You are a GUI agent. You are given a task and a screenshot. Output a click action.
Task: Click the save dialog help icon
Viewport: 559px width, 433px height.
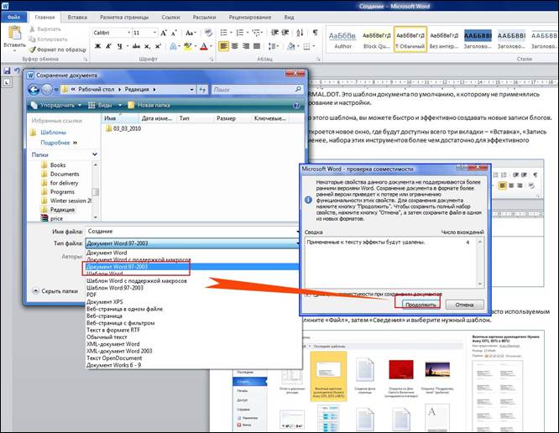tap(296, 106)
